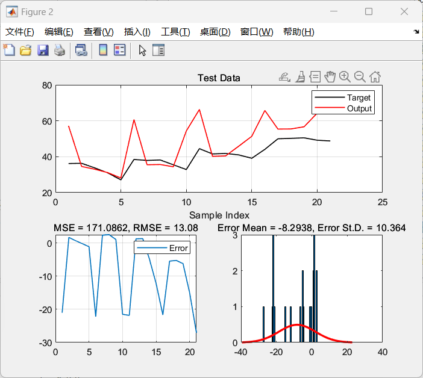The image size is (423, 378).
Task: Print the figure using the printer icon
Action: pos(59,51)
